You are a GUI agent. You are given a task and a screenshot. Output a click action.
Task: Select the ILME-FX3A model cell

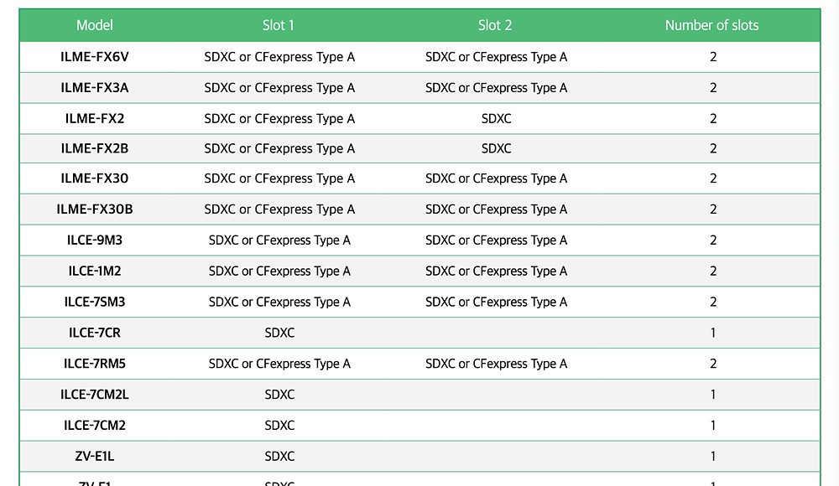pos(95,88)
